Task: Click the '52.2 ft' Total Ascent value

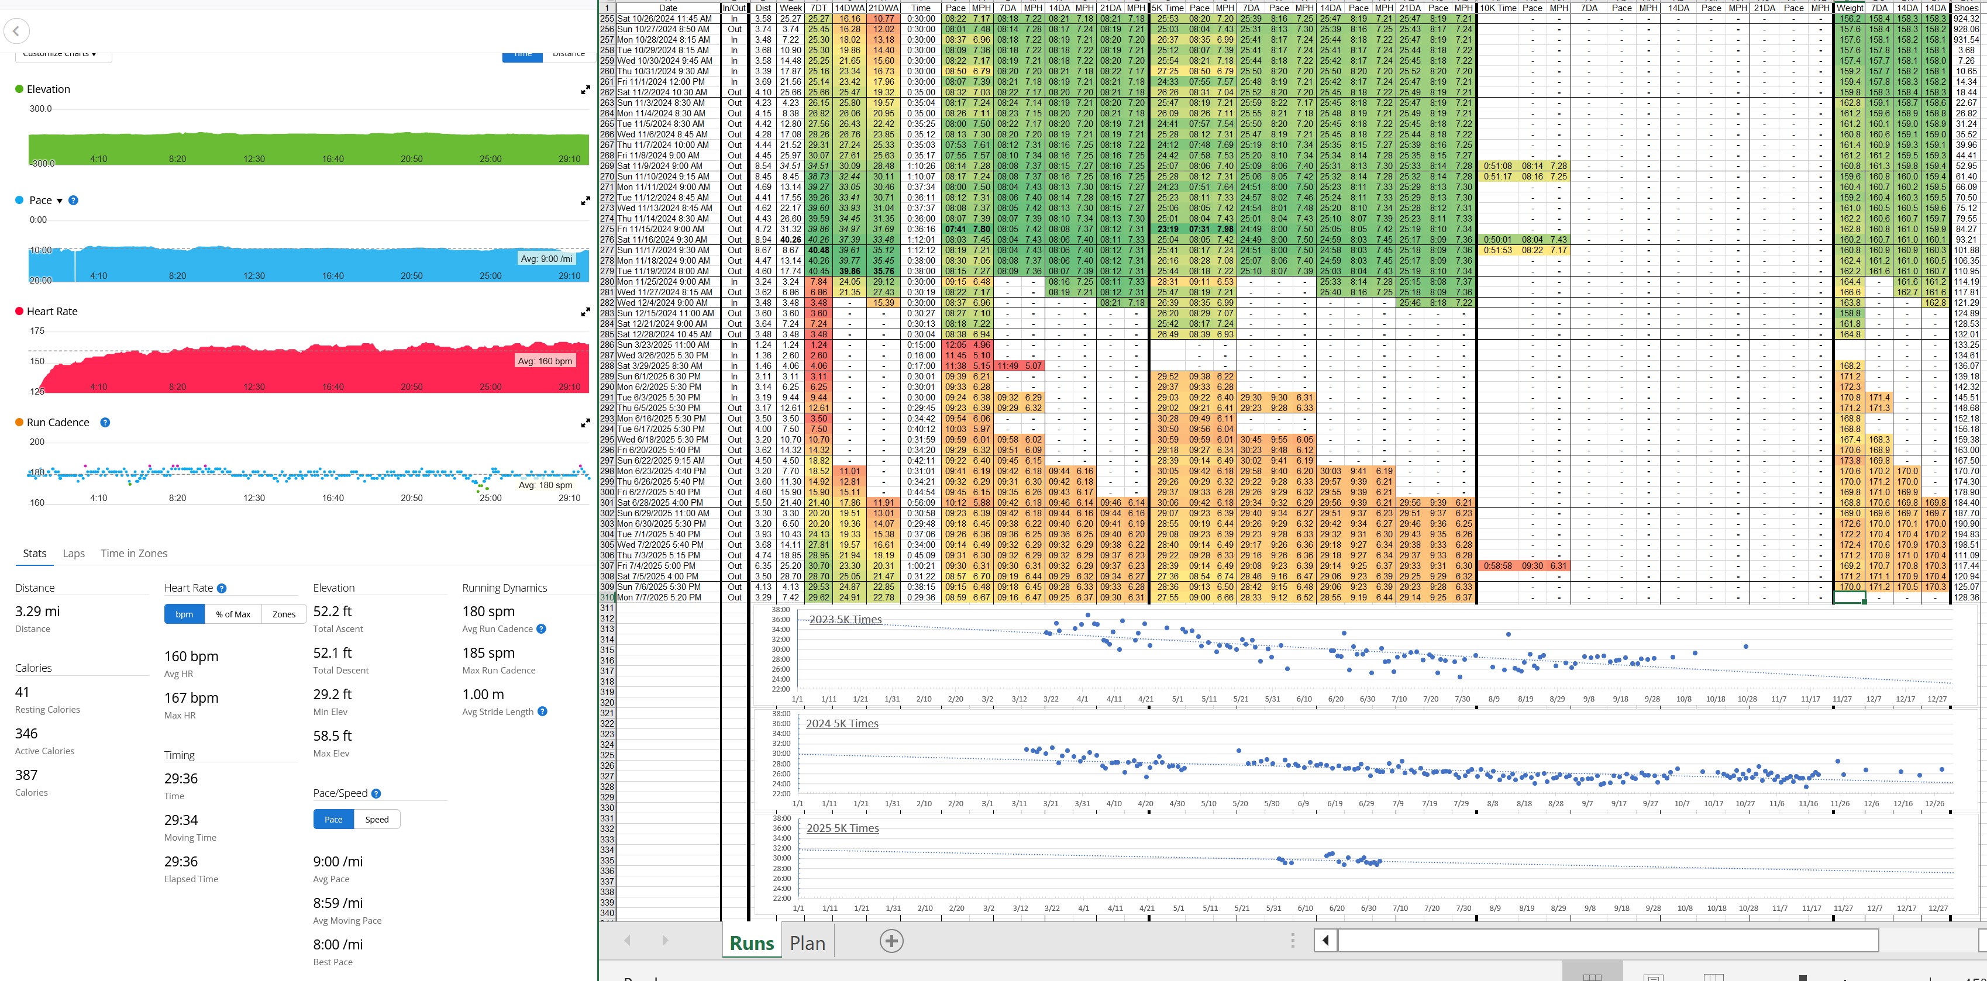Action: point(332,611)
